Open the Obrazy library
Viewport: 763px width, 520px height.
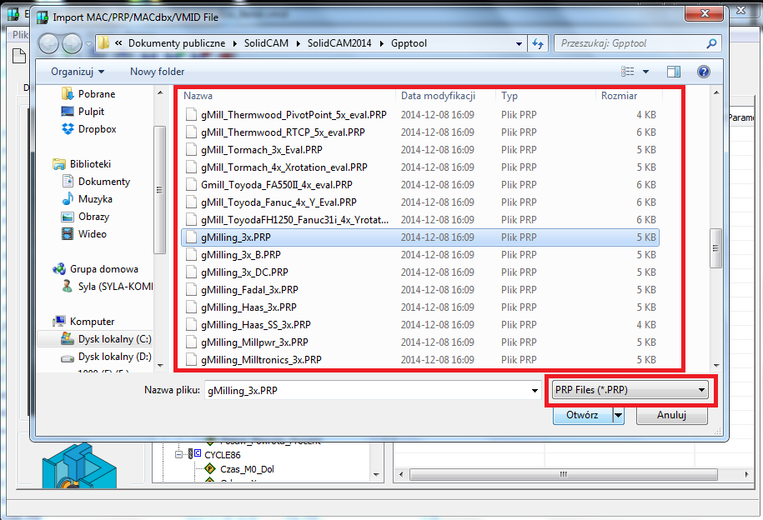pos(93,217)
